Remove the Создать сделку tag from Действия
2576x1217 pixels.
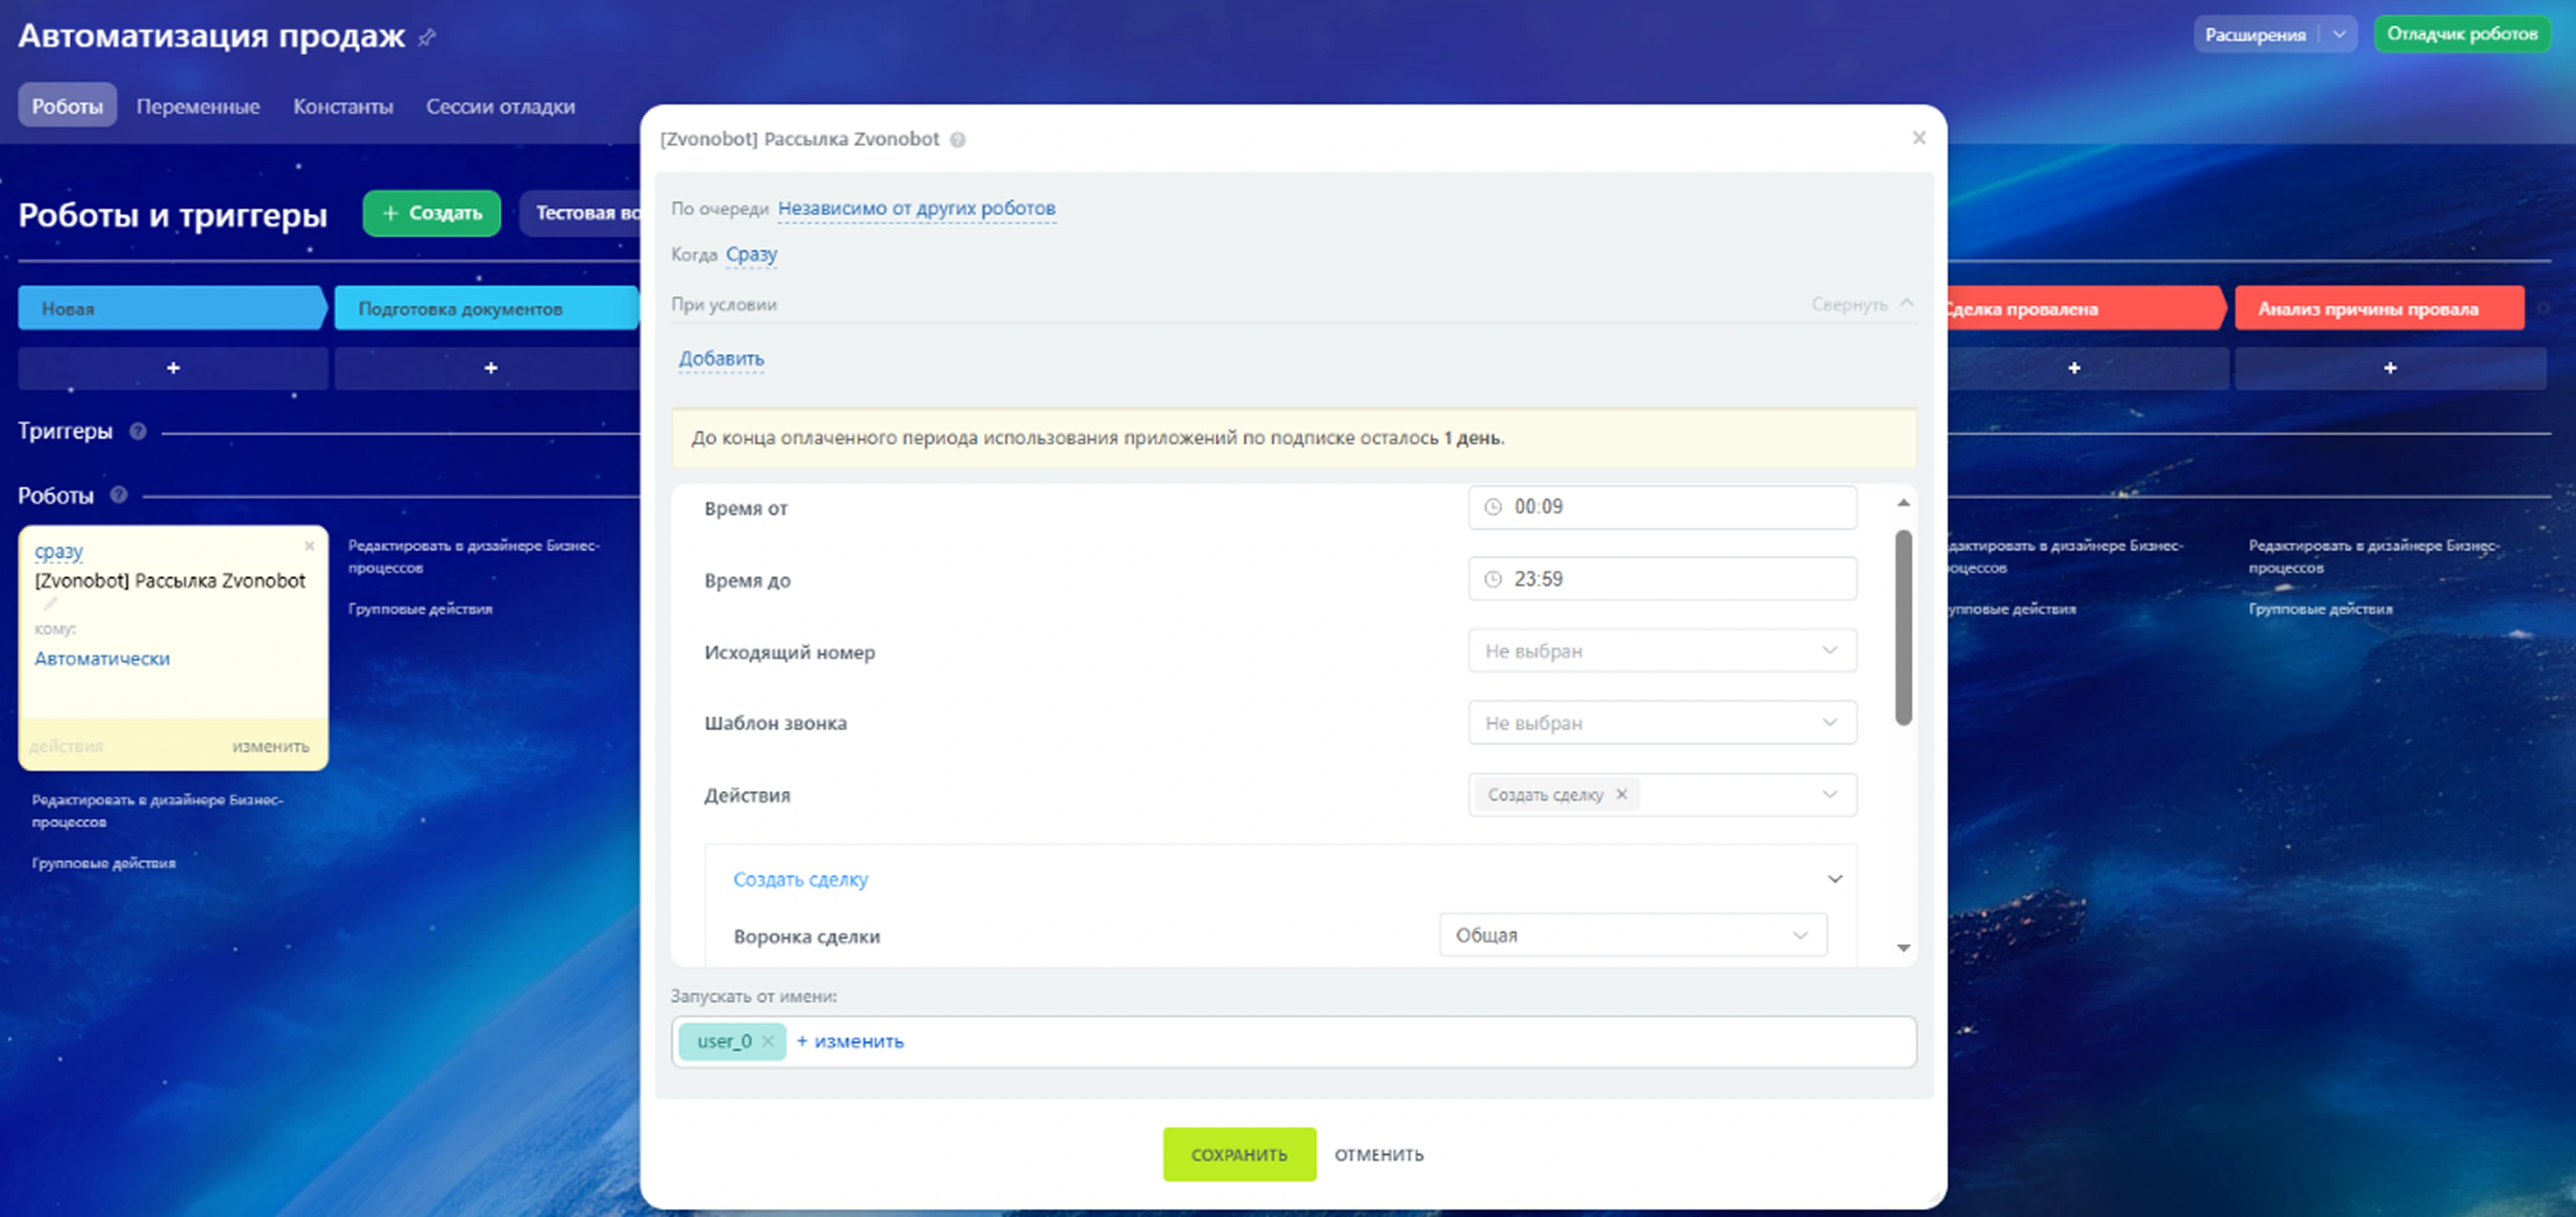click(1621, 794)
